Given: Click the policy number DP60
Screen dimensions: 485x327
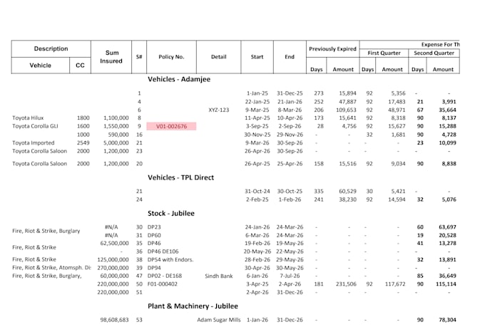Looking at the screenshot, I should coord(154,235).
